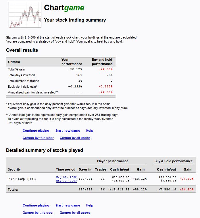Click the Days in column header
The width and height of the screenshot is (200, 218).
click(x=85, y=169)
